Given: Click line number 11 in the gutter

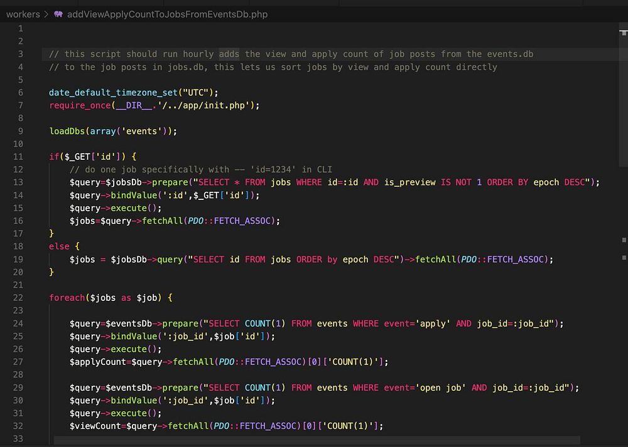Looking at the screenshot, I should [18, 157].
